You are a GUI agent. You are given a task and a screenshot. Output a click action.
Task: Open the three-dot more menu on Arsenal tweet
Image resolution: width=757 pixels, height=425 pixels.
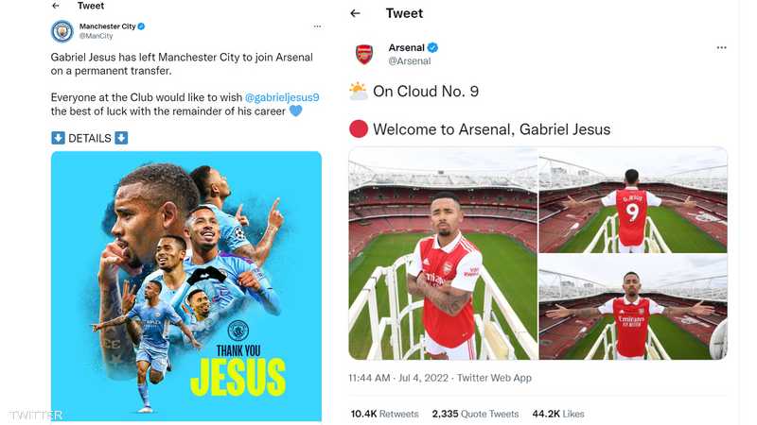722,47
